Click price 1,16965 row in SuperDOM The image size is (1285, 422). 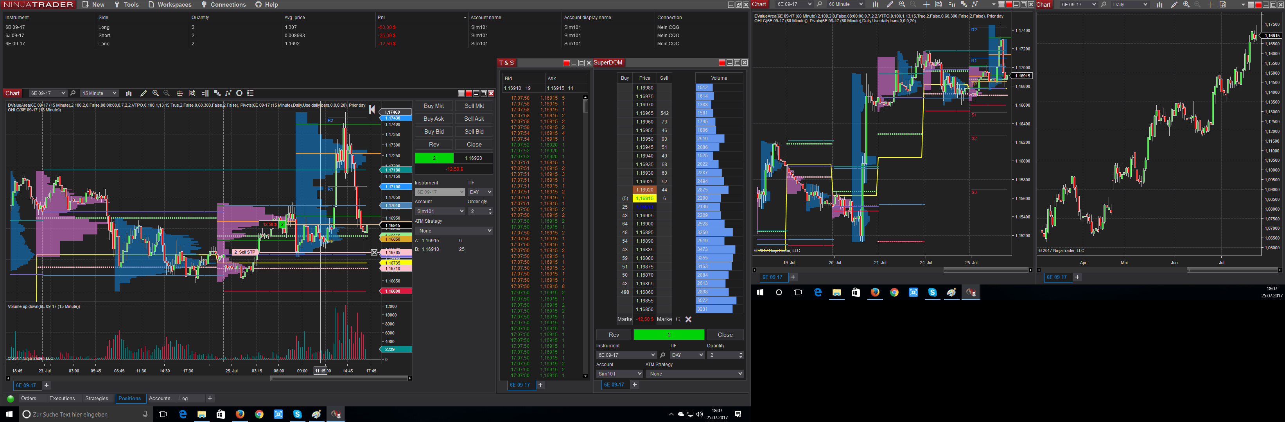coord(644,114)
